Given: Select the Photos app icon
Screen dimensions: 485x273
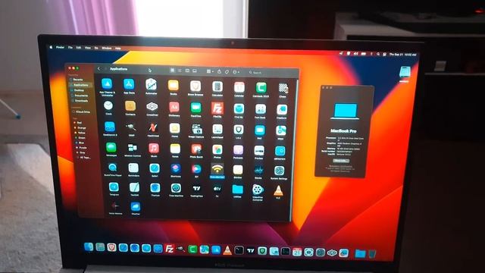Looking at the screenshot, I should [217, 150].
